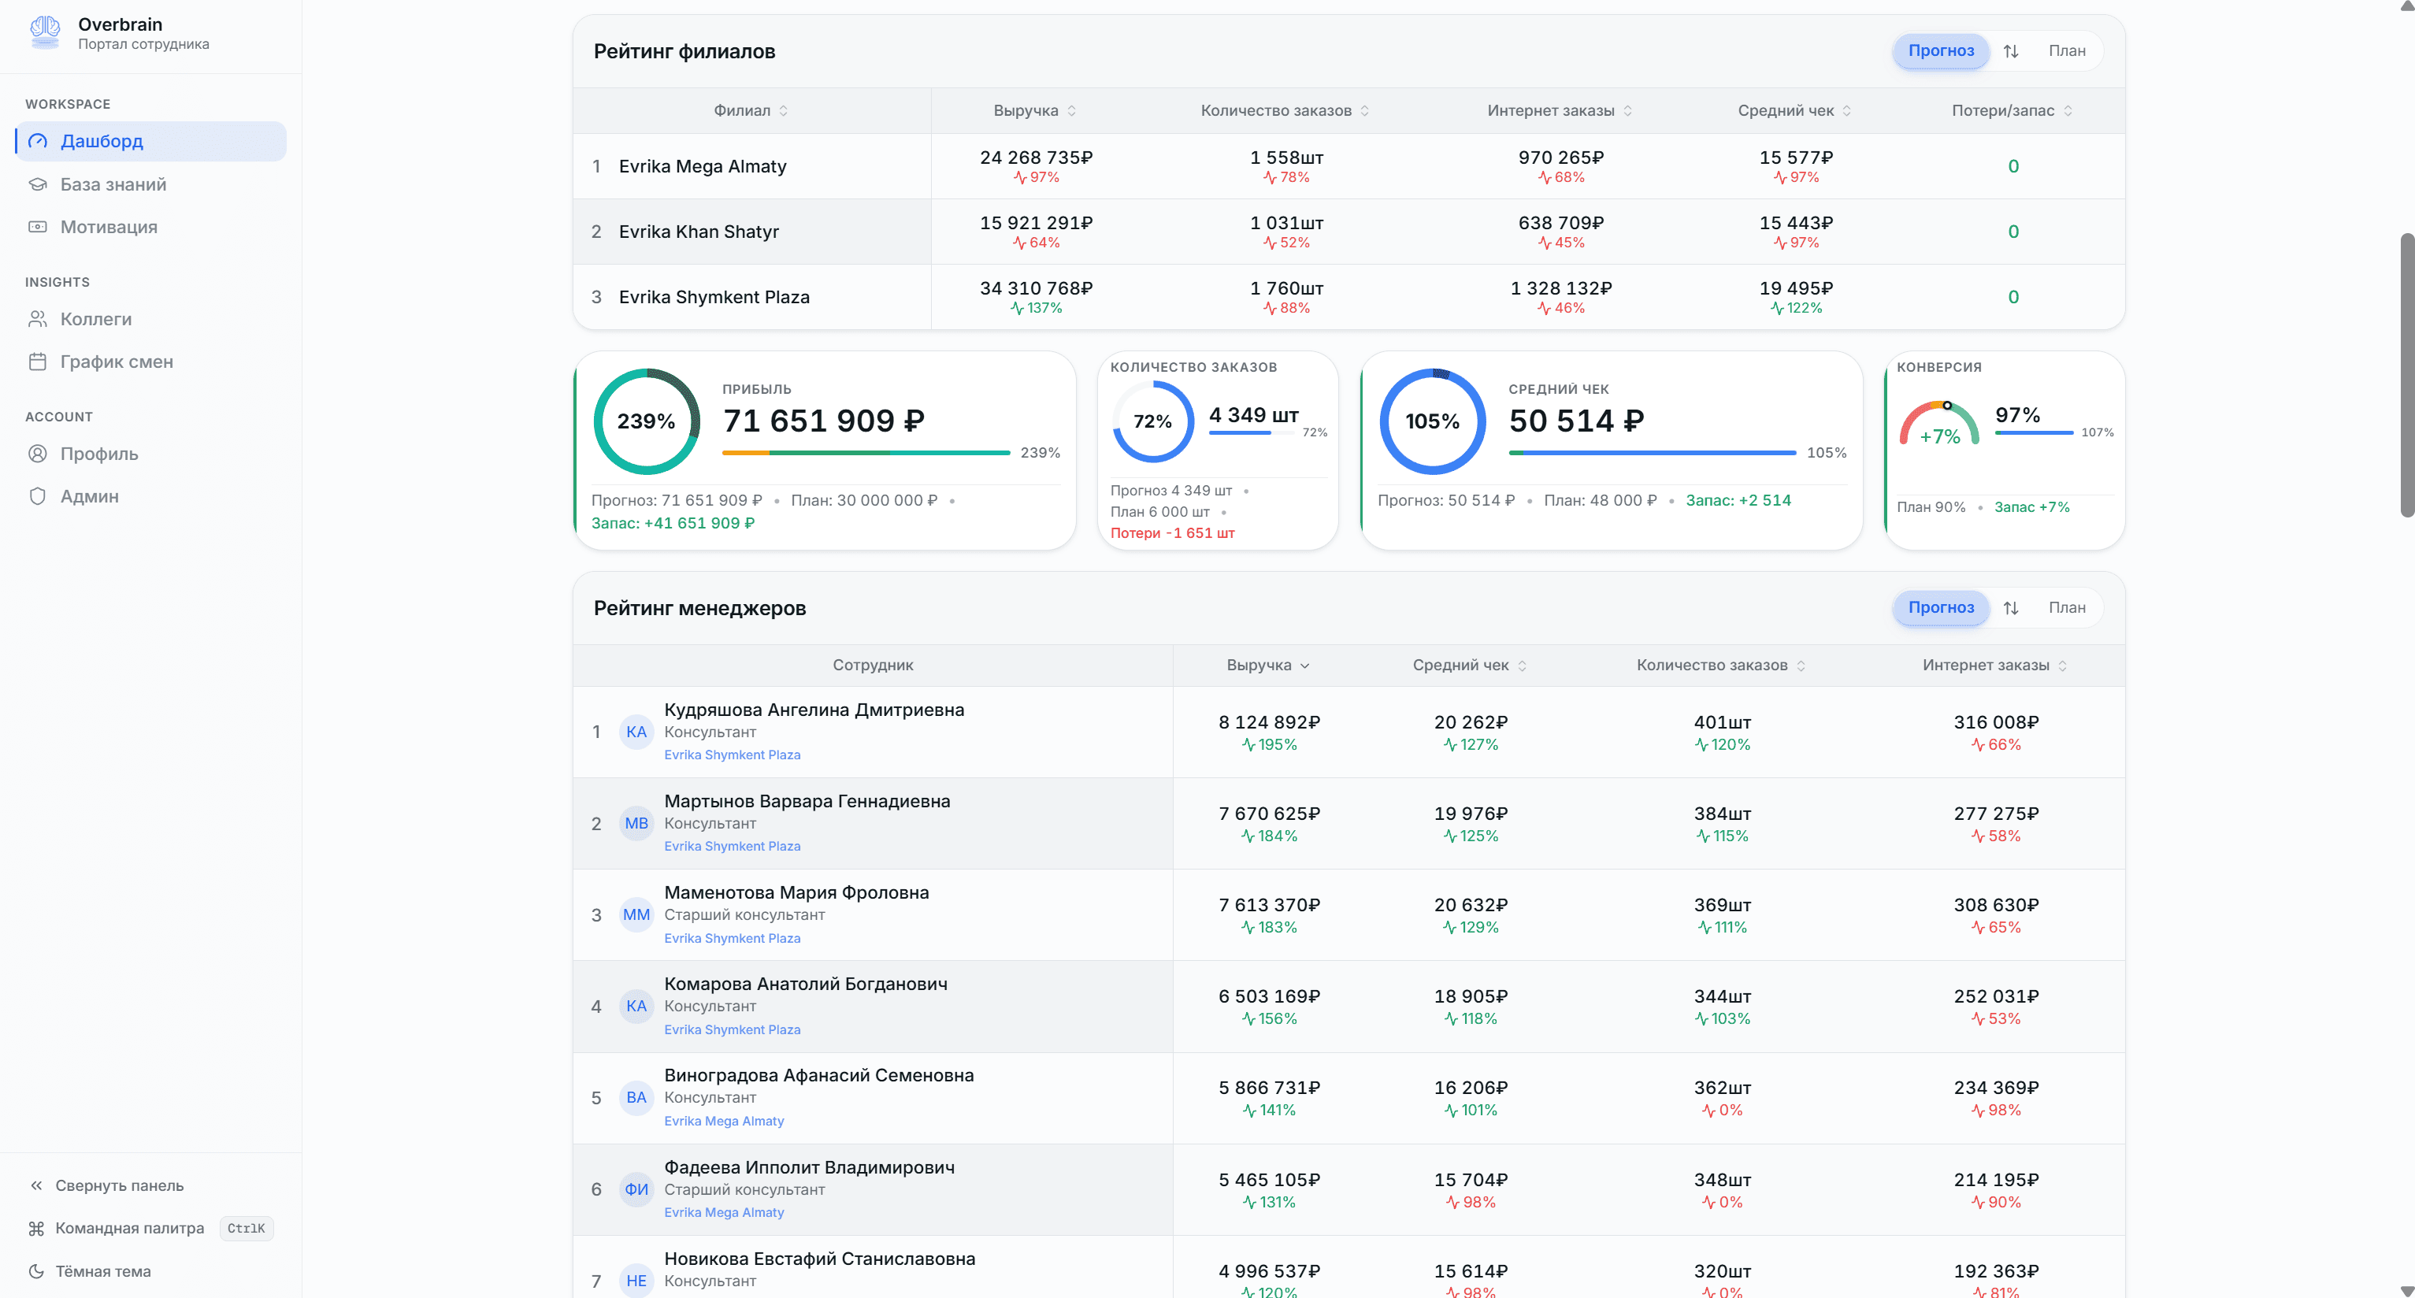Click the Overbrain brain logo icon
Image resolution: width=2415 pixels, height=1298 pixels.
pyautogui.click(x=45, y=33)
